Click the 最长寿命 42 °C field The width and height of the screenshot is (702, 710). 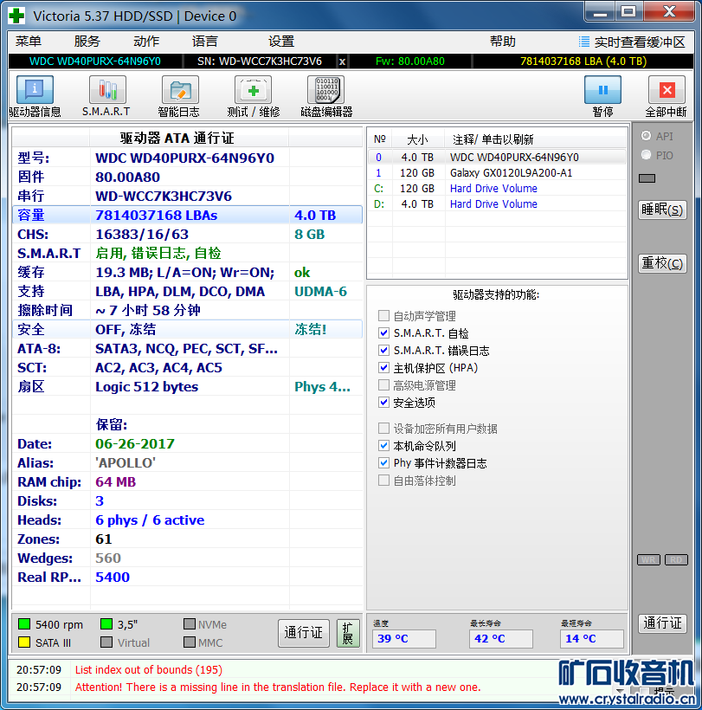(500, 639)
